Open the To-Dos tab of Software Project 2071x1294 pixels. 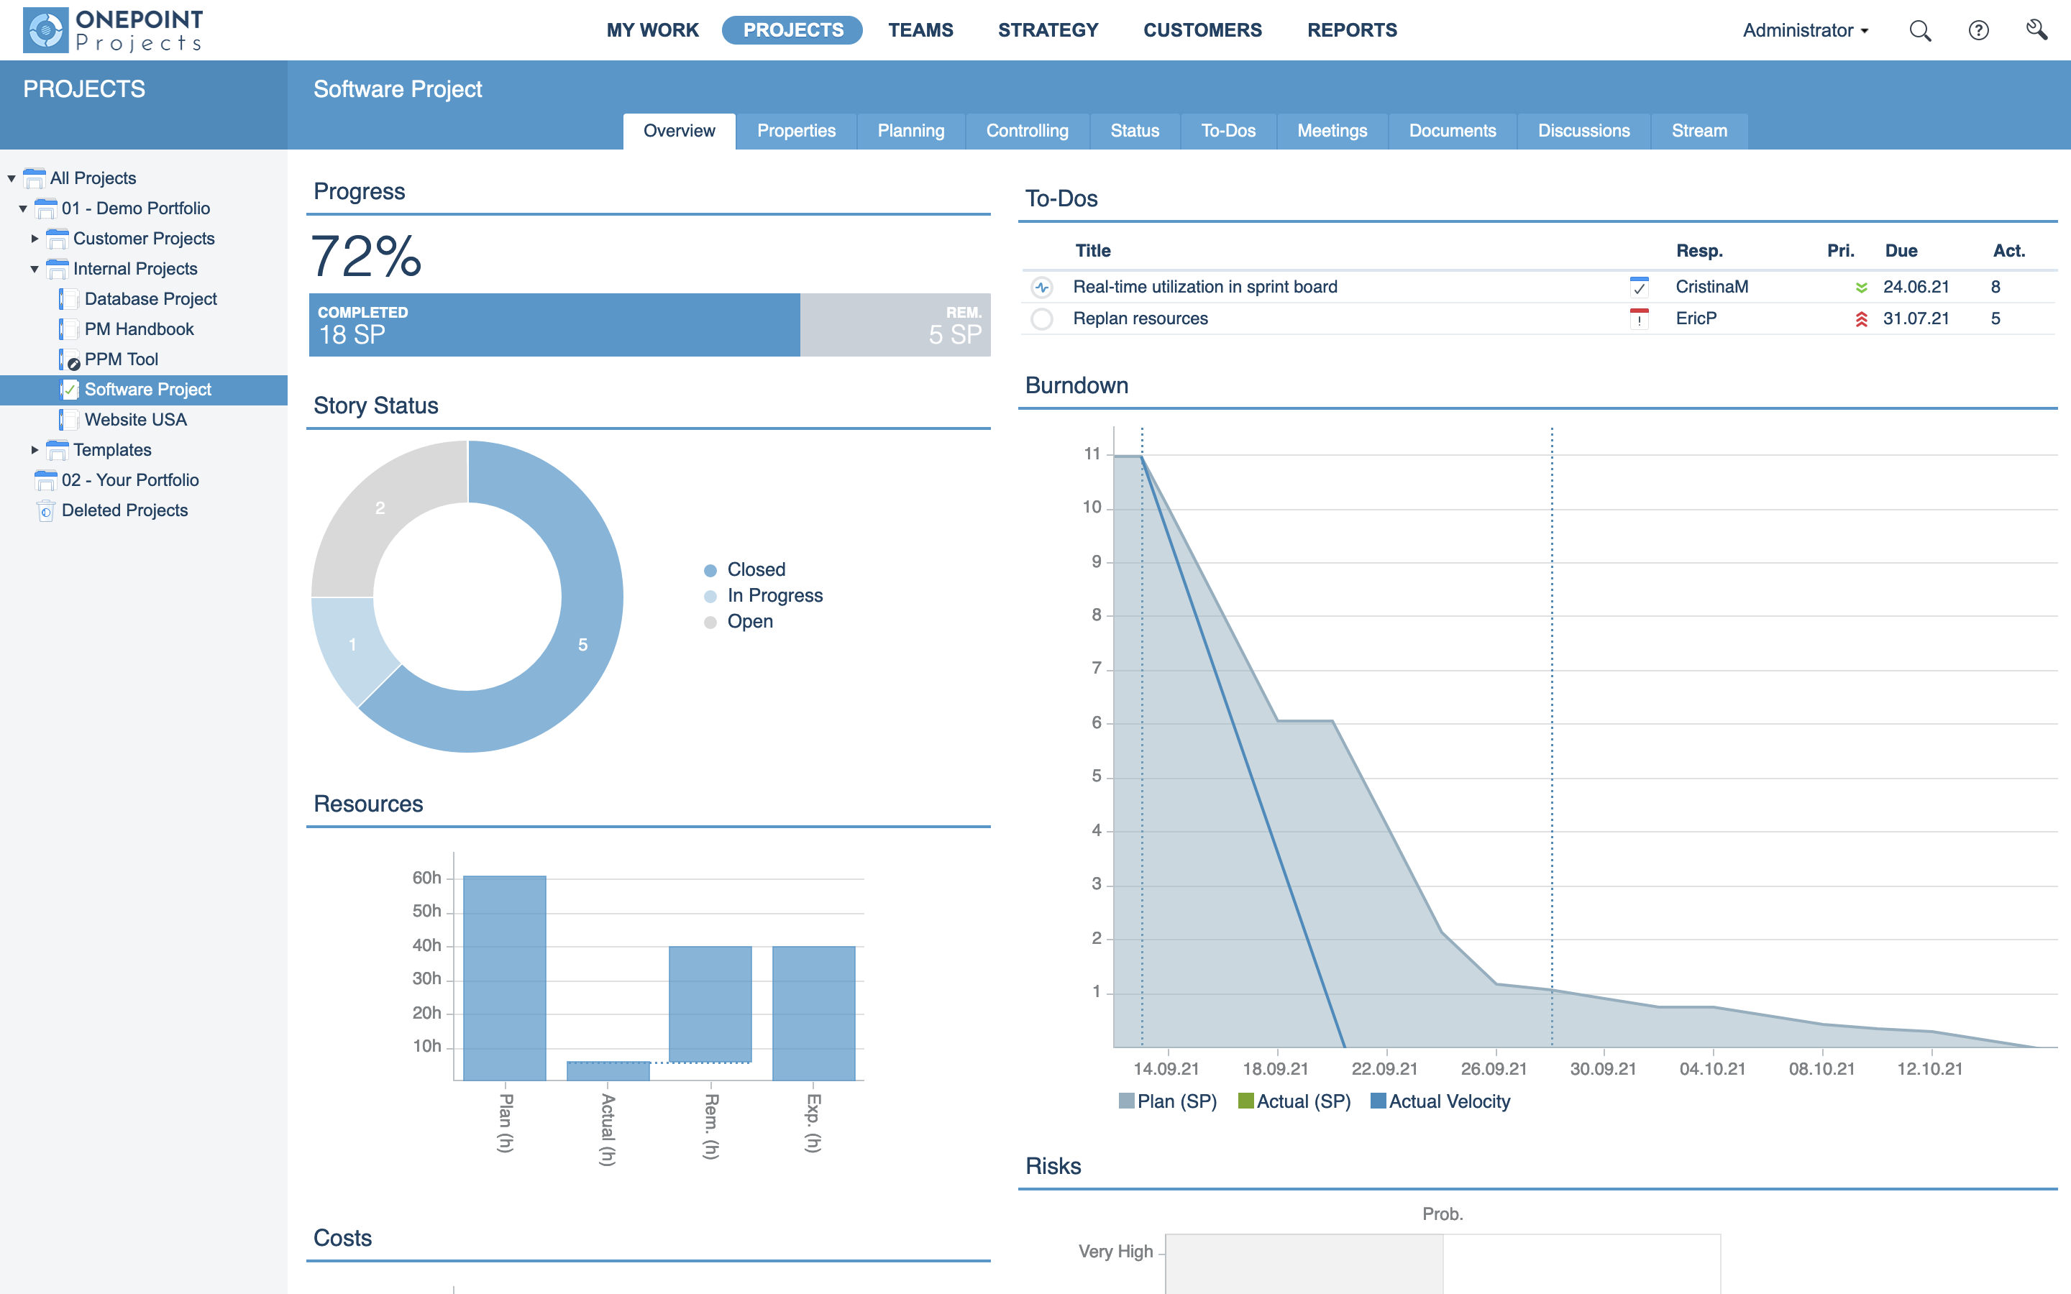point(1229,130)
